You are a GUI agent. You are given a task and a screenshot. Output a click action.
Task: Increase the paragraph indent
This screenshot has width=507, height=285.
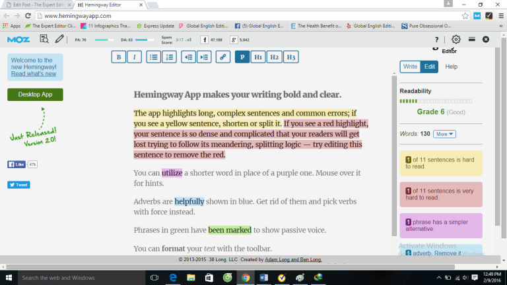pos(205,57)
